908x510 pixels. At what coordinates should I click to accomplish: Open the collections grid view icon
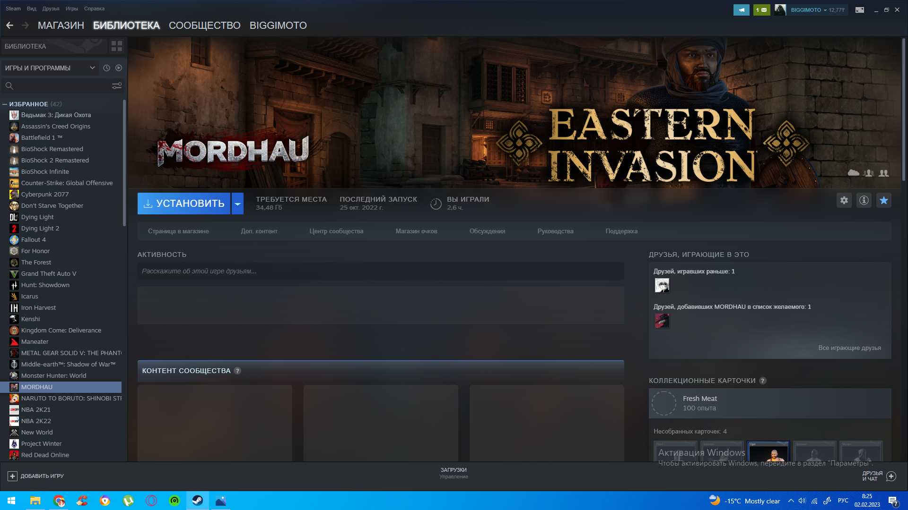[117, 46]
